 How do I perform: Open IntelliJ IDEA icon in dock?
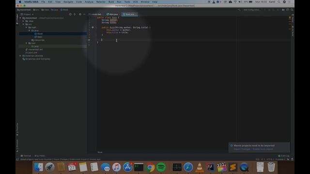(x=211, y=167)
